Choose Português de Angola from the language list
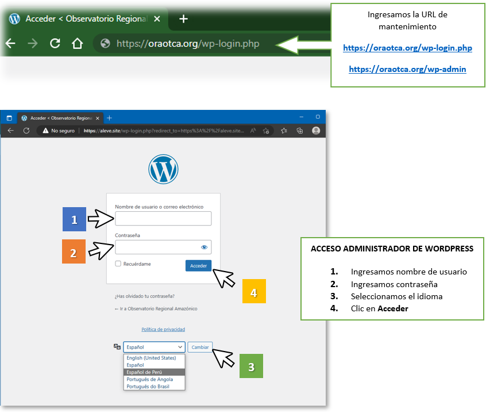The width and height of the screenshot is (486, 412). pyautogui.click(x=155, y=379)
